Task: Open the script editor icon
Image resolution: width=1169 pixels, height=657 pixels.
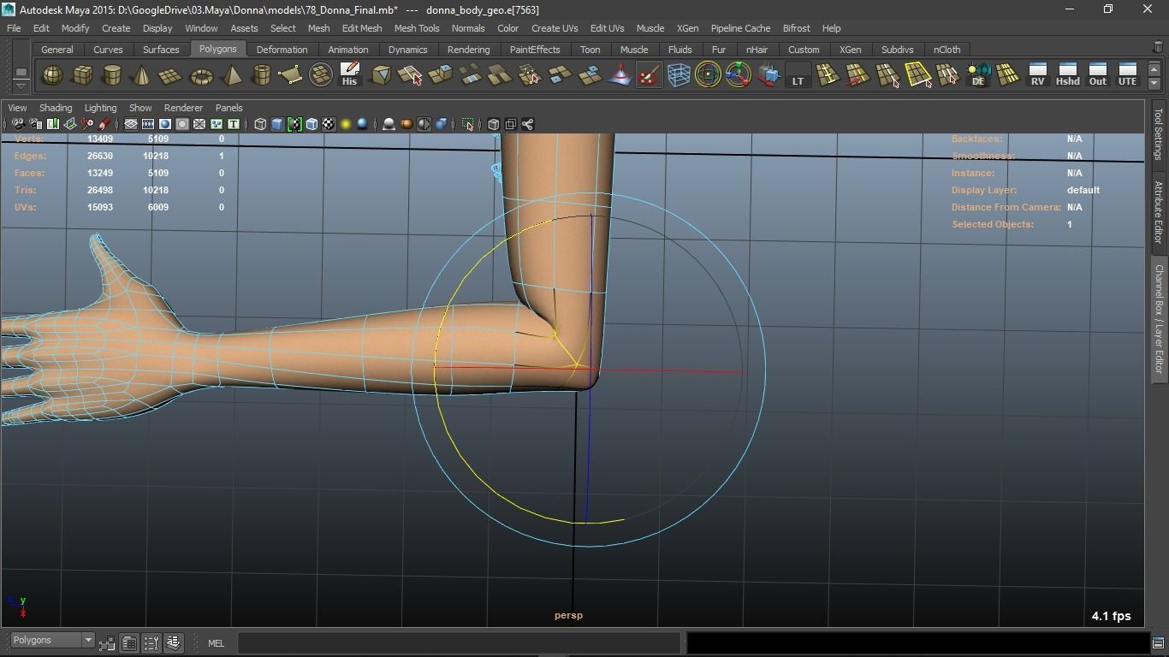Action: (1158, 642)
